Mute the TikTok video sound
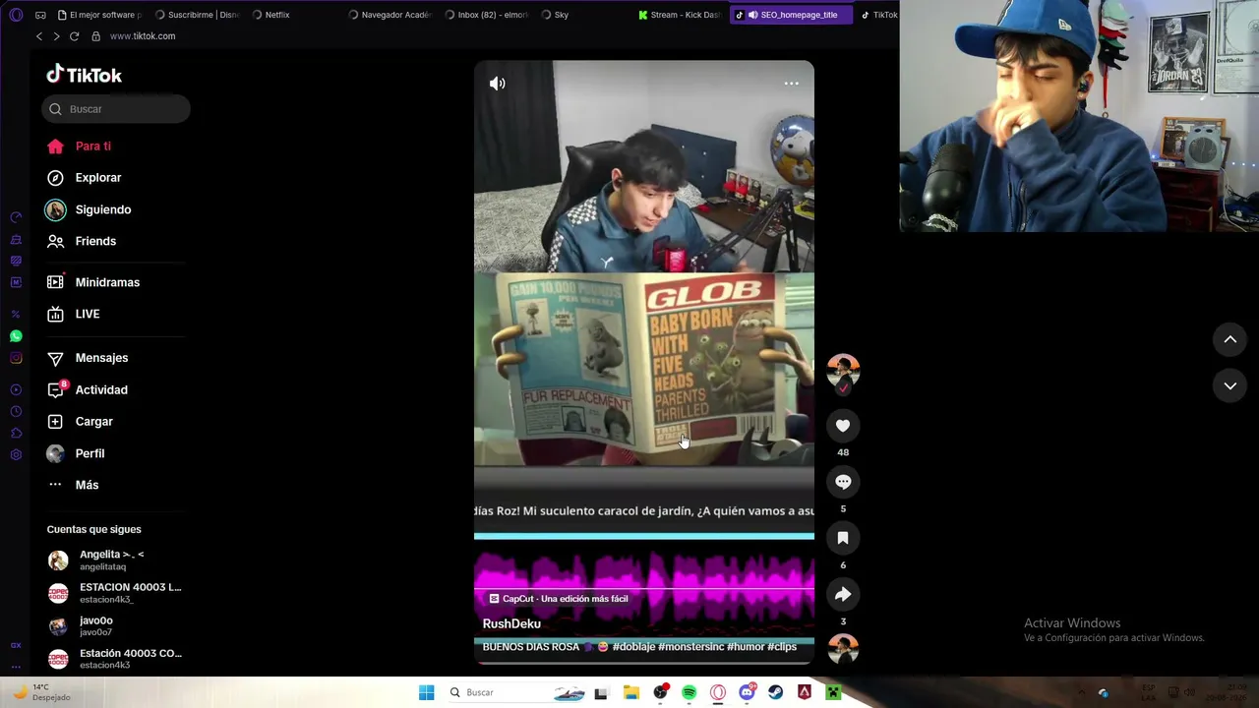The image size is (1259, 708). click(x=498, y=84)
